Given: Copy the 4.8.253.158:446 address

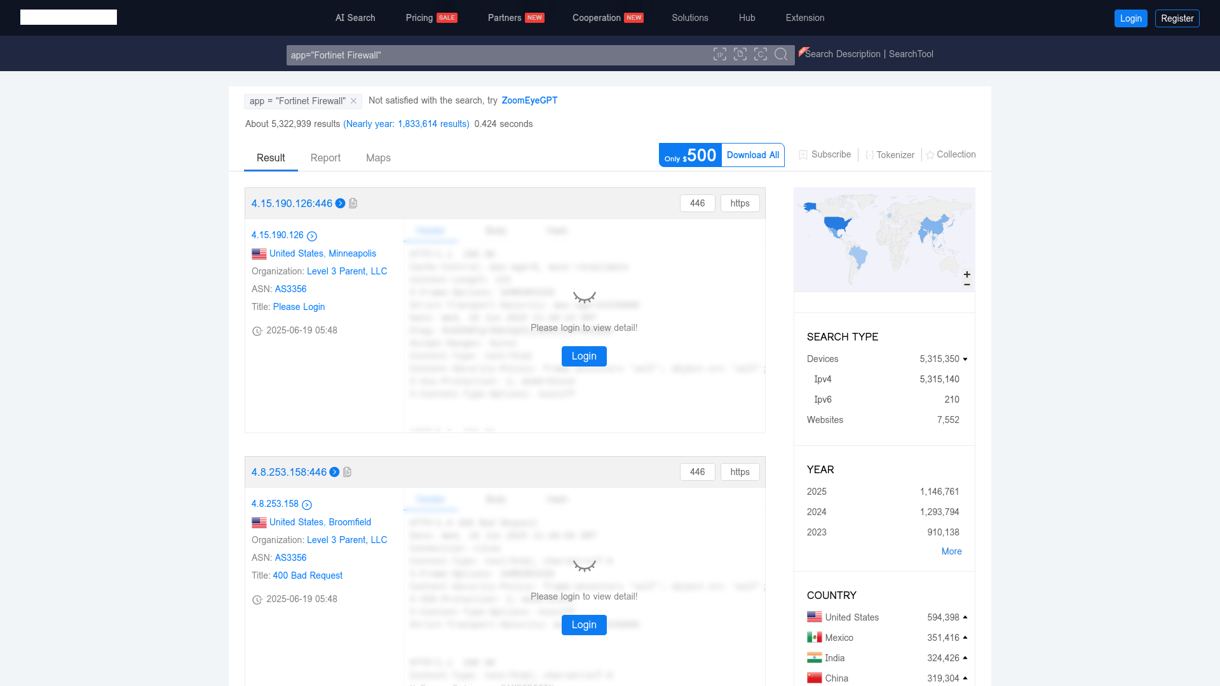Looking at the screenshot, I should [348, 472].
